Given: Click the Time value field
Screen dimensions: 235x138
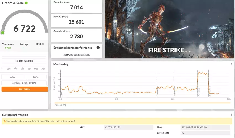Looking at the screenshot, I should tap(205, 127).
